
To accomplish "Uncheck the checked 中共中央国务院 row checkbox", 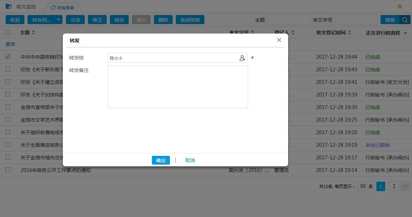I will pos(8,57).
